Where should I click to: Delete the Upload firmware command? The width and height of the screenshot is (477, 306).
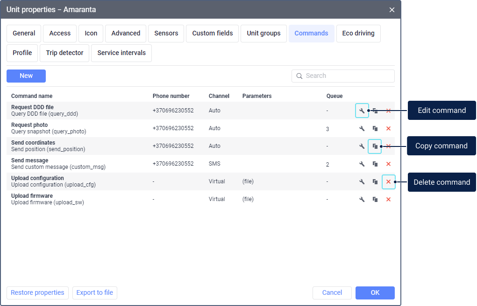click(388, 199)
